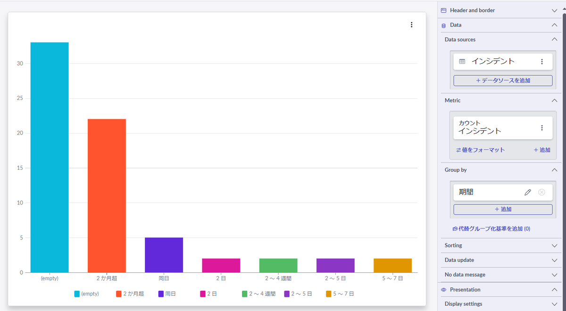This screenshot has height=311, width=566.
Task: Open the chart's three-dot options menu
Action: coord(412,25)
